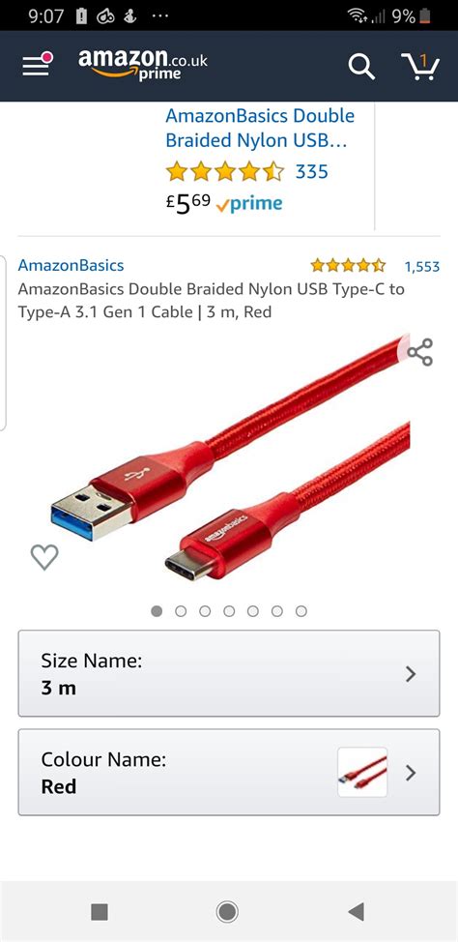Tap Android home circle button
Image resolution: width=458 pixels, height=942 pixels.
[x=227, y=912]
